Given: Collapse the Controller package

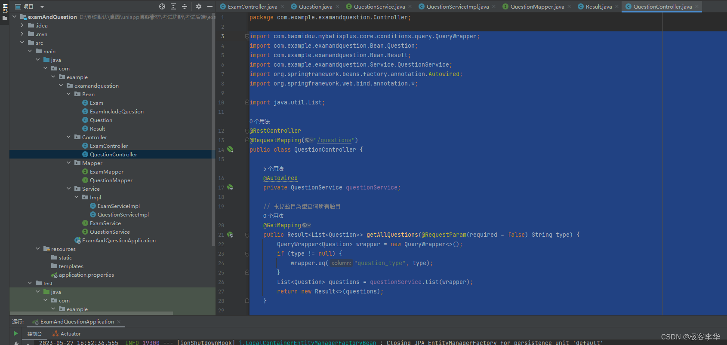Looking at the screenshot, I should (69, 137).
